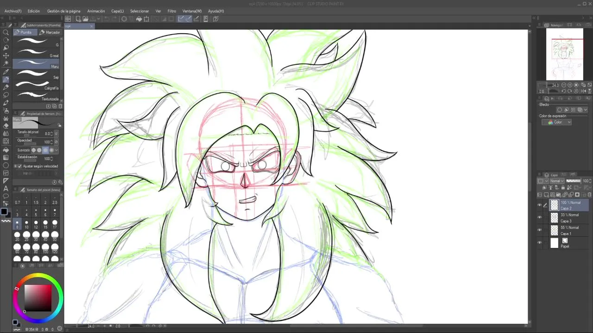Select the Balloon tool

(x=6, y=196)
